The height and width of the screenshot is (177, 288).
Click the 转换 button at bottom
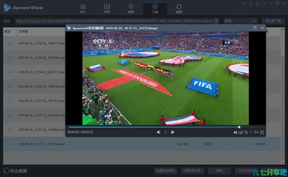point(219,171)
